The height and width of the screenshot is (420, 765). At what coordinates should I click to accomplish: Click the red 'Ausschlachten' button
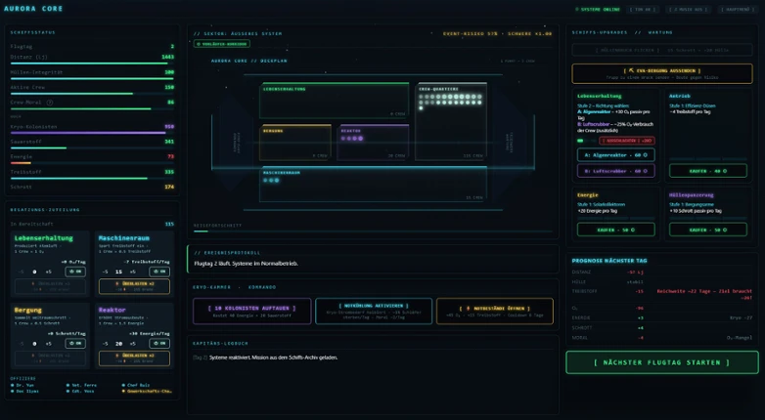click(627, 141)
